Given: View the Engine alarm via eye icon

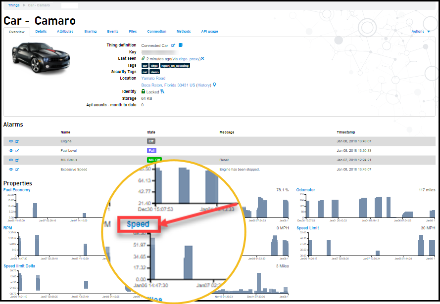Looking at the screenshot, I should (11, 141).
